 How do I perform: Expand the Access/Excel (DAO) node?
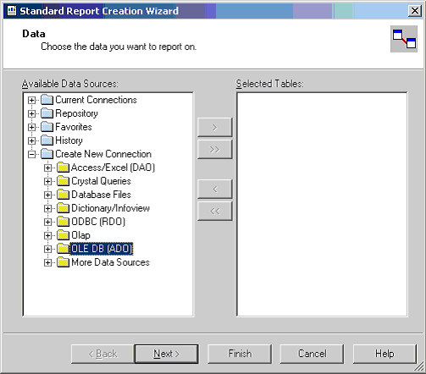(x=47, y=168)
